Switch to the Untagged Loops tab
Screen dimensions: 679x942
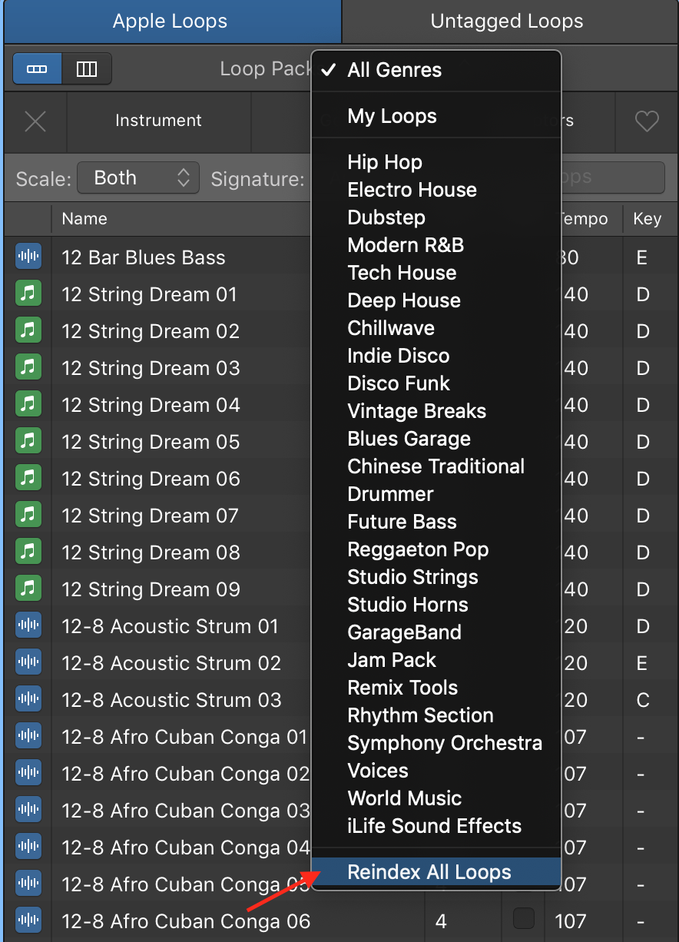click(507, 21)
